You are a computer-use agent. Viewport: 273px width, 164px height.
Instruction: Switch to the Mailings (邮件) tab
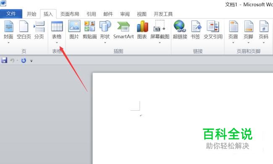tap(108, 14)
